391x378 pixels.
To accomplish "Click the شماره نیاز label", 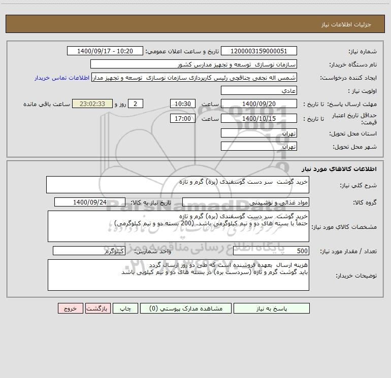I will click(363, 51).
